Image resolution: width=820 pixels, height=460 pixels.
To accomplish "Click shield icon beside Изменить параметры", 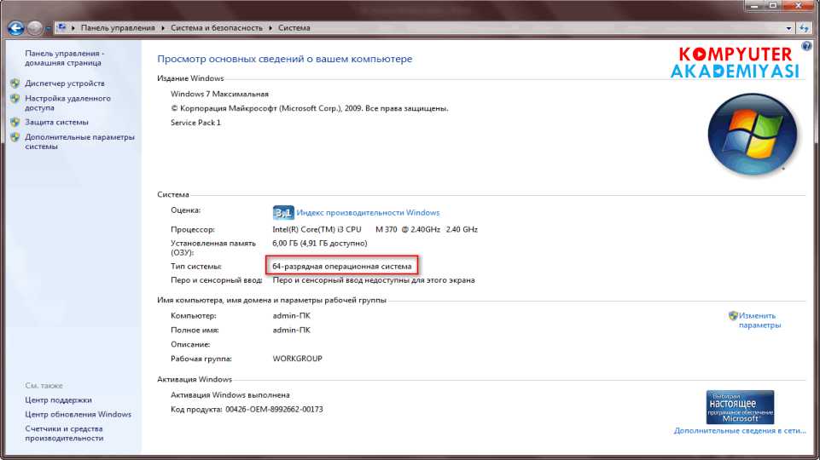I will pos(733,315).
